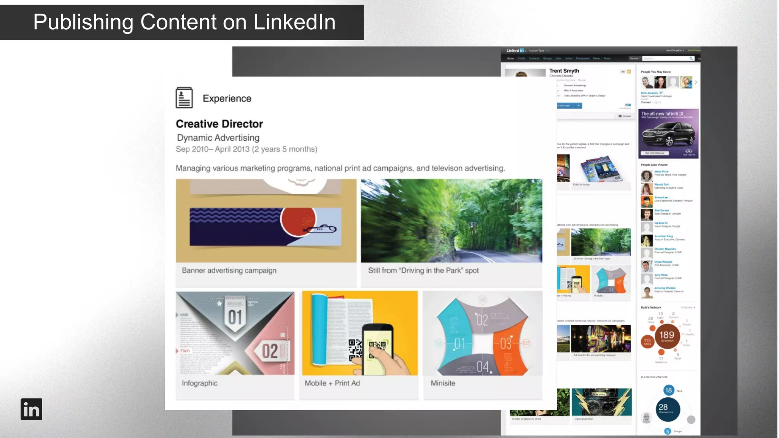Image resolution: width=779 pixels, height=438 pixels.
Task: Click the envelope icon on the Contact tab
Action: pyautogui.click(x=620, y=116)
